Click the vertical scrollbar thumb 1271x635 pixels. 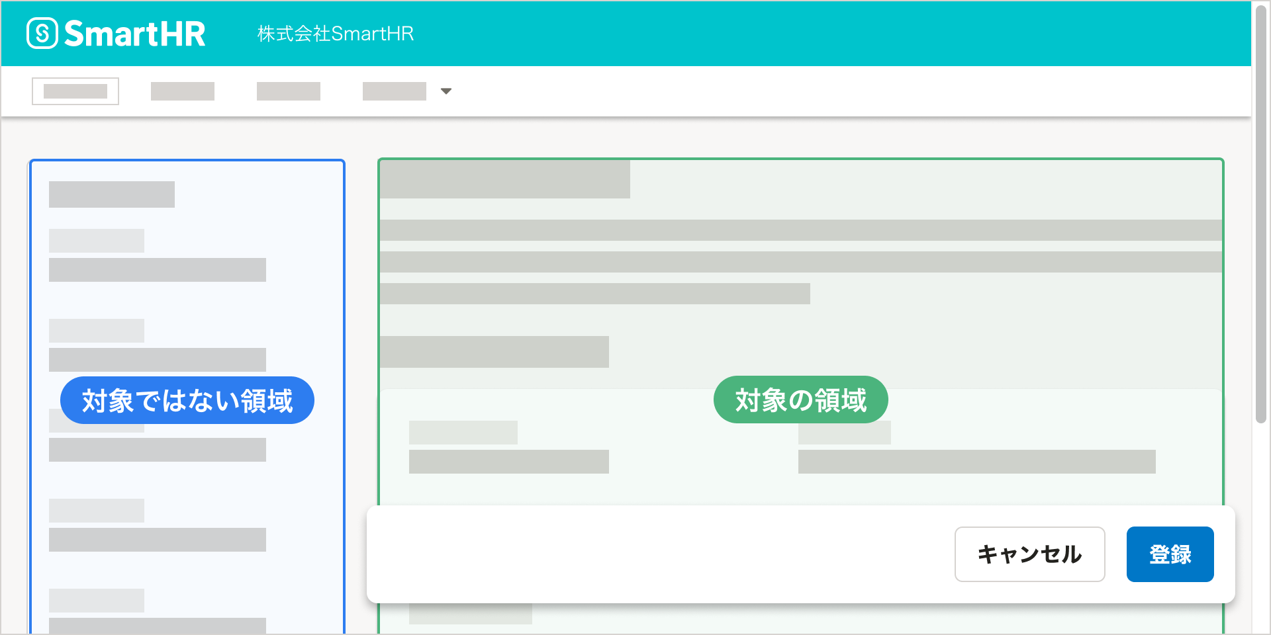[x=1260, y=212]
